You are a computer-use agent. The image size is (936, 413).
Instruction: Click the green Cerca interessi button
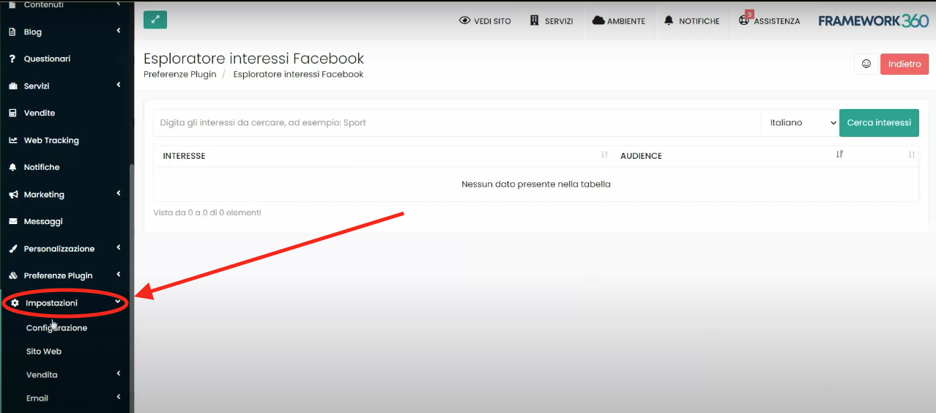click(879, 123)
